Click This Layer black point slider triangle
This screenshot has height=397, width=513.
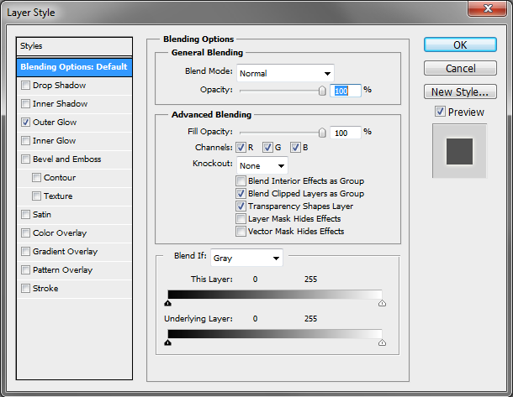[168, 303]
